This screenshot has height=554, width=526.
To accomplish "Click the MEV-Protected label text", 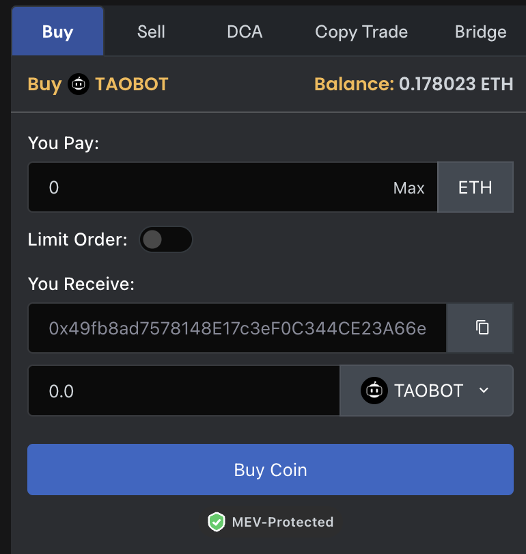I will (283, 523).
